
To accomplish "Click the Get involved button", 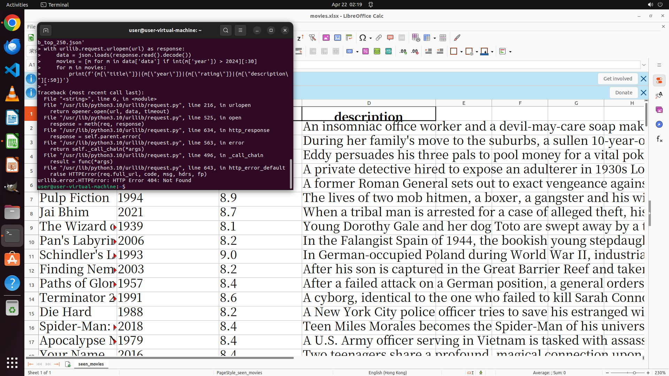I will point(617,79).
